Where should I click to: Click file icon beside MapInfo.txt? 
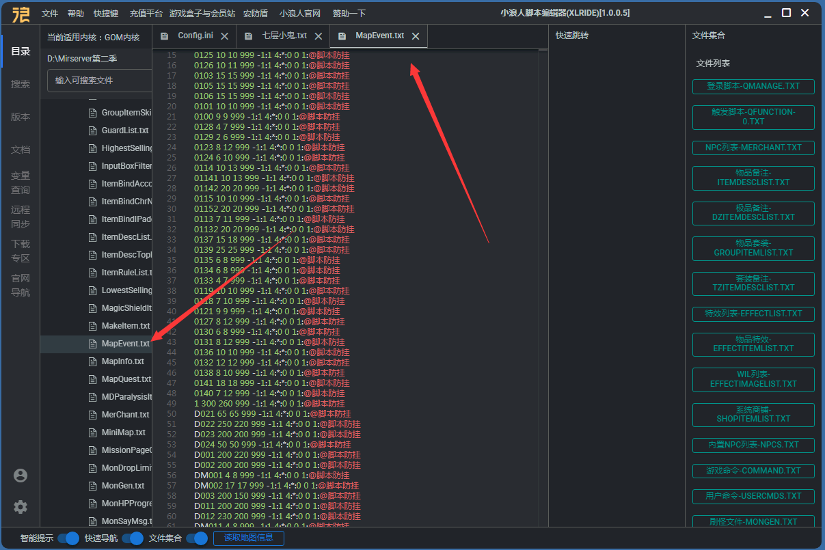pyautogui.click(x=93, y=361)
